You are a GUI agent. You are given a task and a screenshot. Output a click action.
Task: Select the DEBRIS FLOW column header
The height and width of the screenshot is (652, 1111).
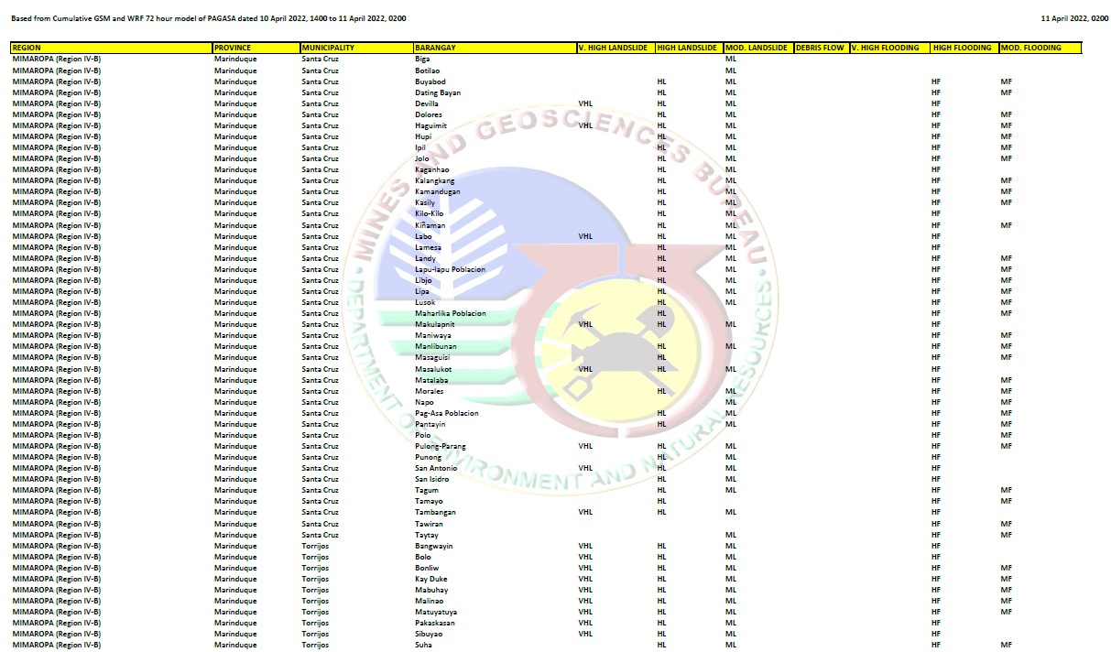821,48
